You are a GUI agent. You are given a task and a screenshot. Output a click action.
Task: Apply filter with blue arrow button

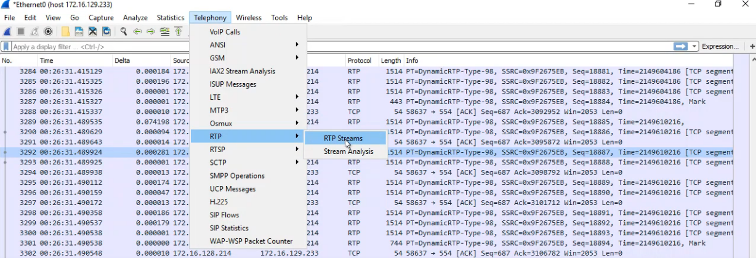click(x=680, y=46)
